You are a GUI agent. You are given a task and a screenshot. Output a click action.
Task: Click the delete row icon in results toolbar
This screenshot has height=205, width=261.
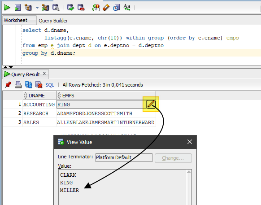coord(39,85)
